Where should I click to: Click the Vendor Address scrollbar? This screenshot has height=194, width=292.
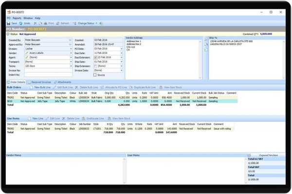tap(200, 60)
